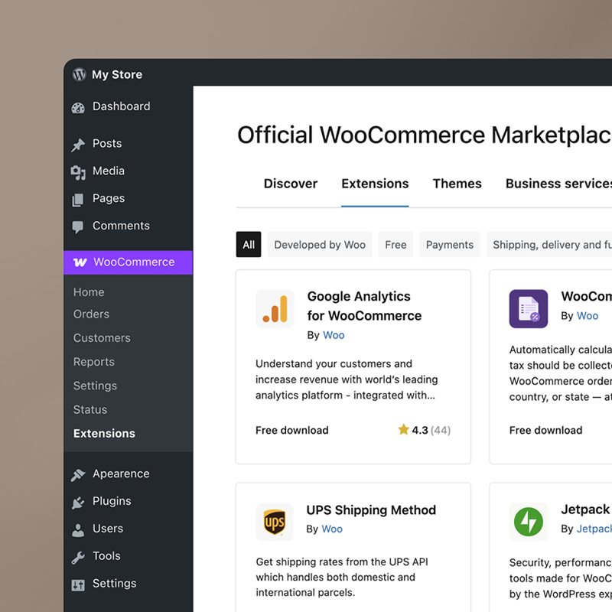Click the Posts pushpin icon
Viewport: 612px width, 612px height.
pos(78,145)
